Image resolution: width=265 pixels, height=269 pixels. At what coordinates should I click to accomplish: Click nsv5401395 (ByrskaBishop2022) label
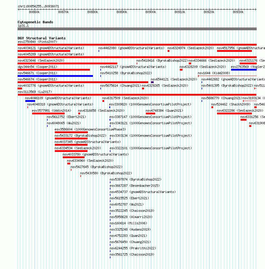[227, 85]
